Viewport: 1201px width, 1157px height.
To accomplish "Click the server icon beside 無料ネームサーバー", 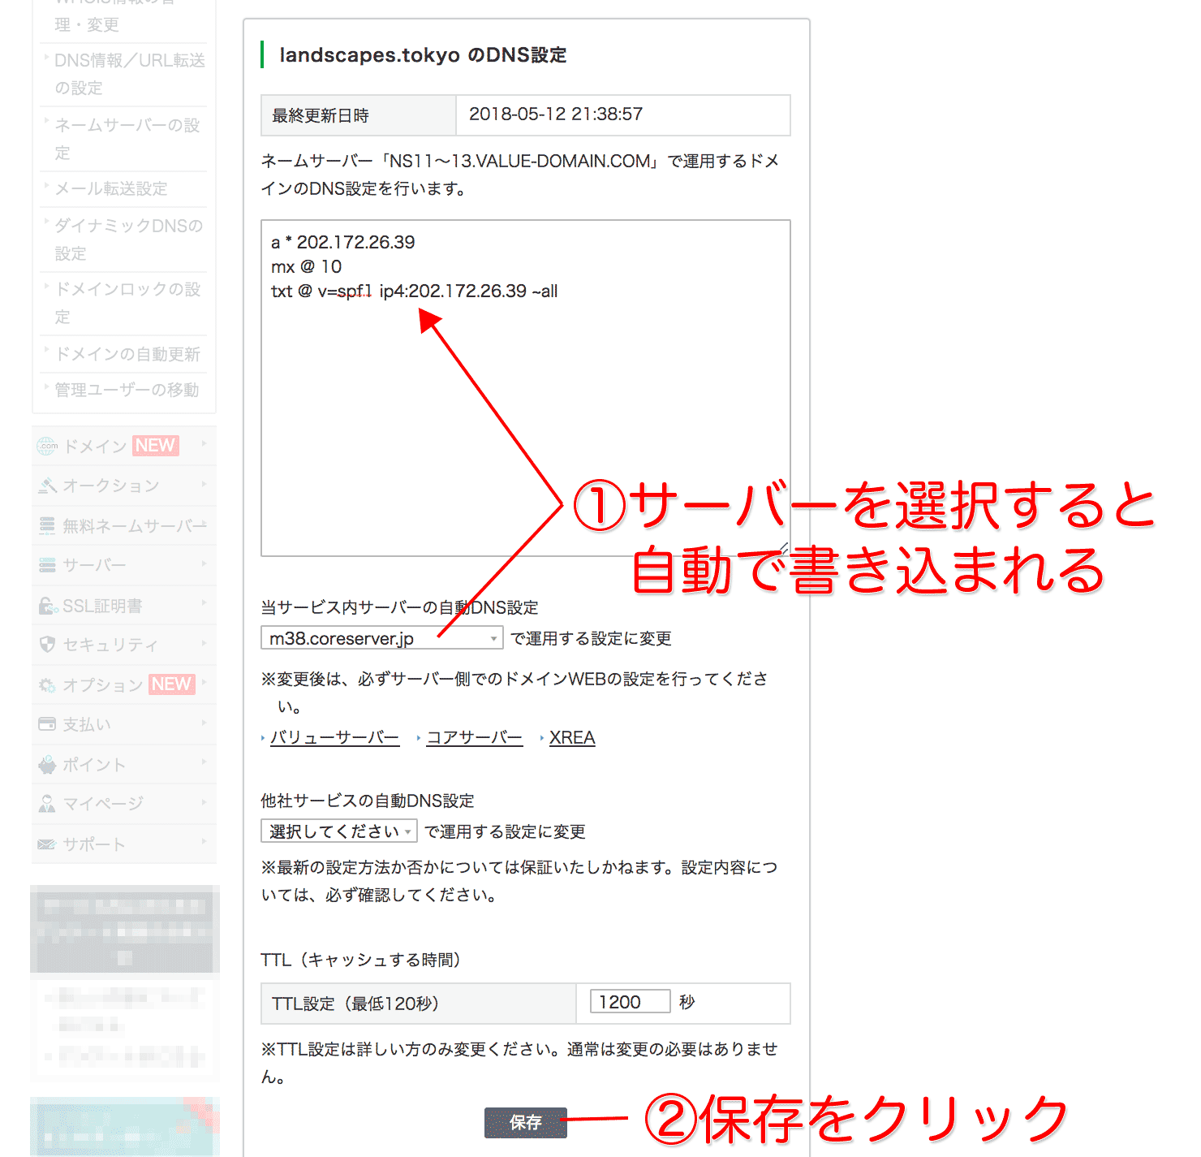I will pyautogui.click(x=47, y=526).
